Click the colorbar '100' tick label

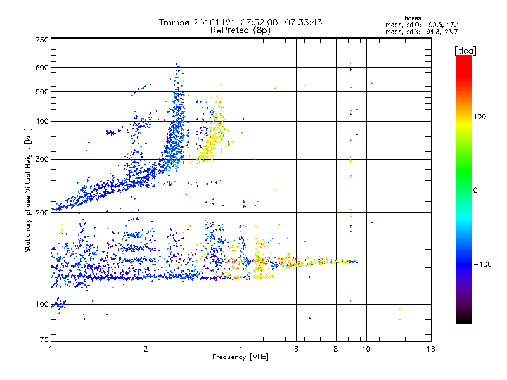point(480,117)
